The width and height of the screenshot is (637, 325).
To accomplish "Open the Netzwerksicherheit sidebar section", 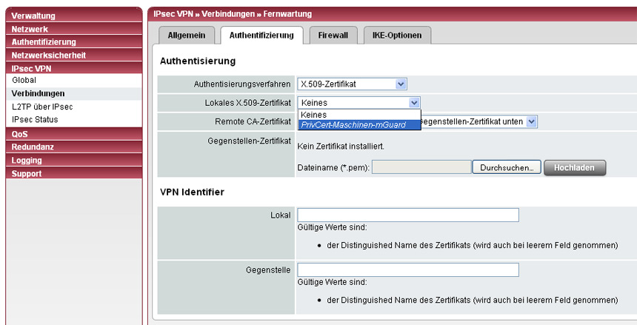I will click(48, 55).
